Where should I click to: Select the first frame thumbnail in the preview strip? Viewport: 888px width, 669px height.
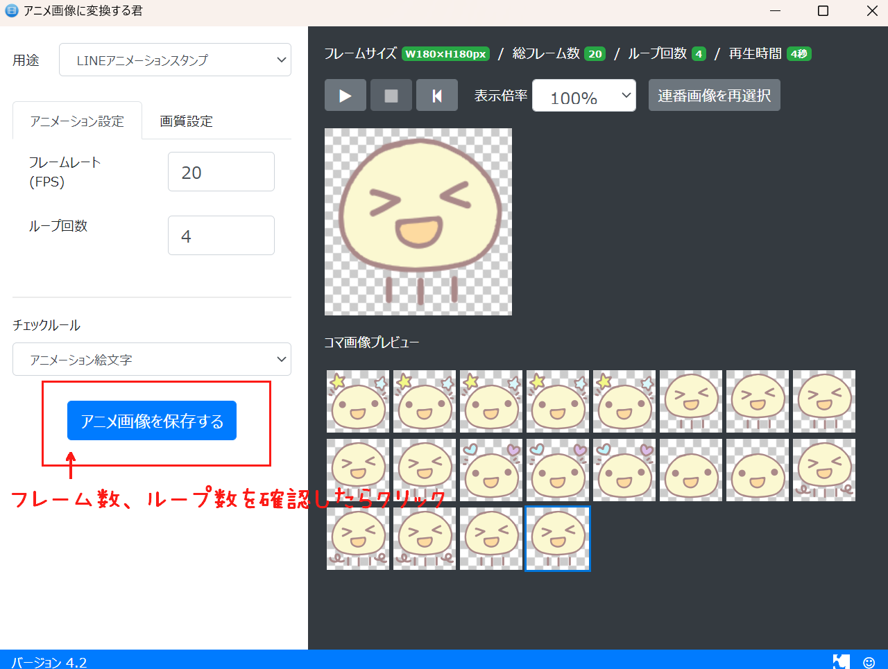pos(357,401)
